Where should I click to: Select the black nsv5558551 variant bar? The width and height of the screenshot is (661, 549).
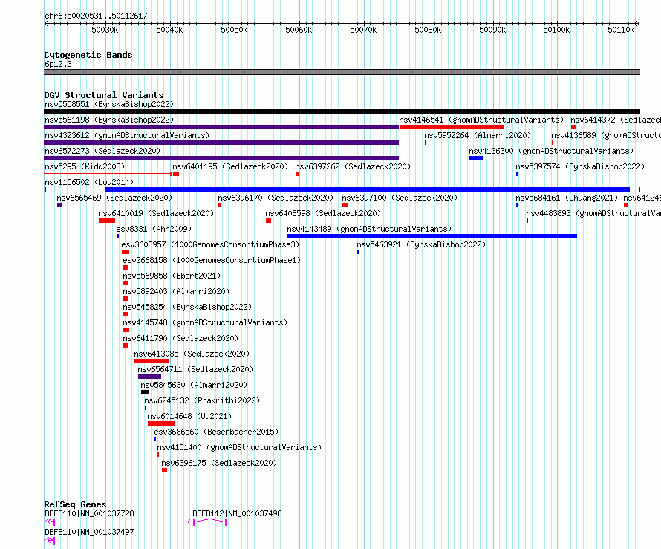342,111
